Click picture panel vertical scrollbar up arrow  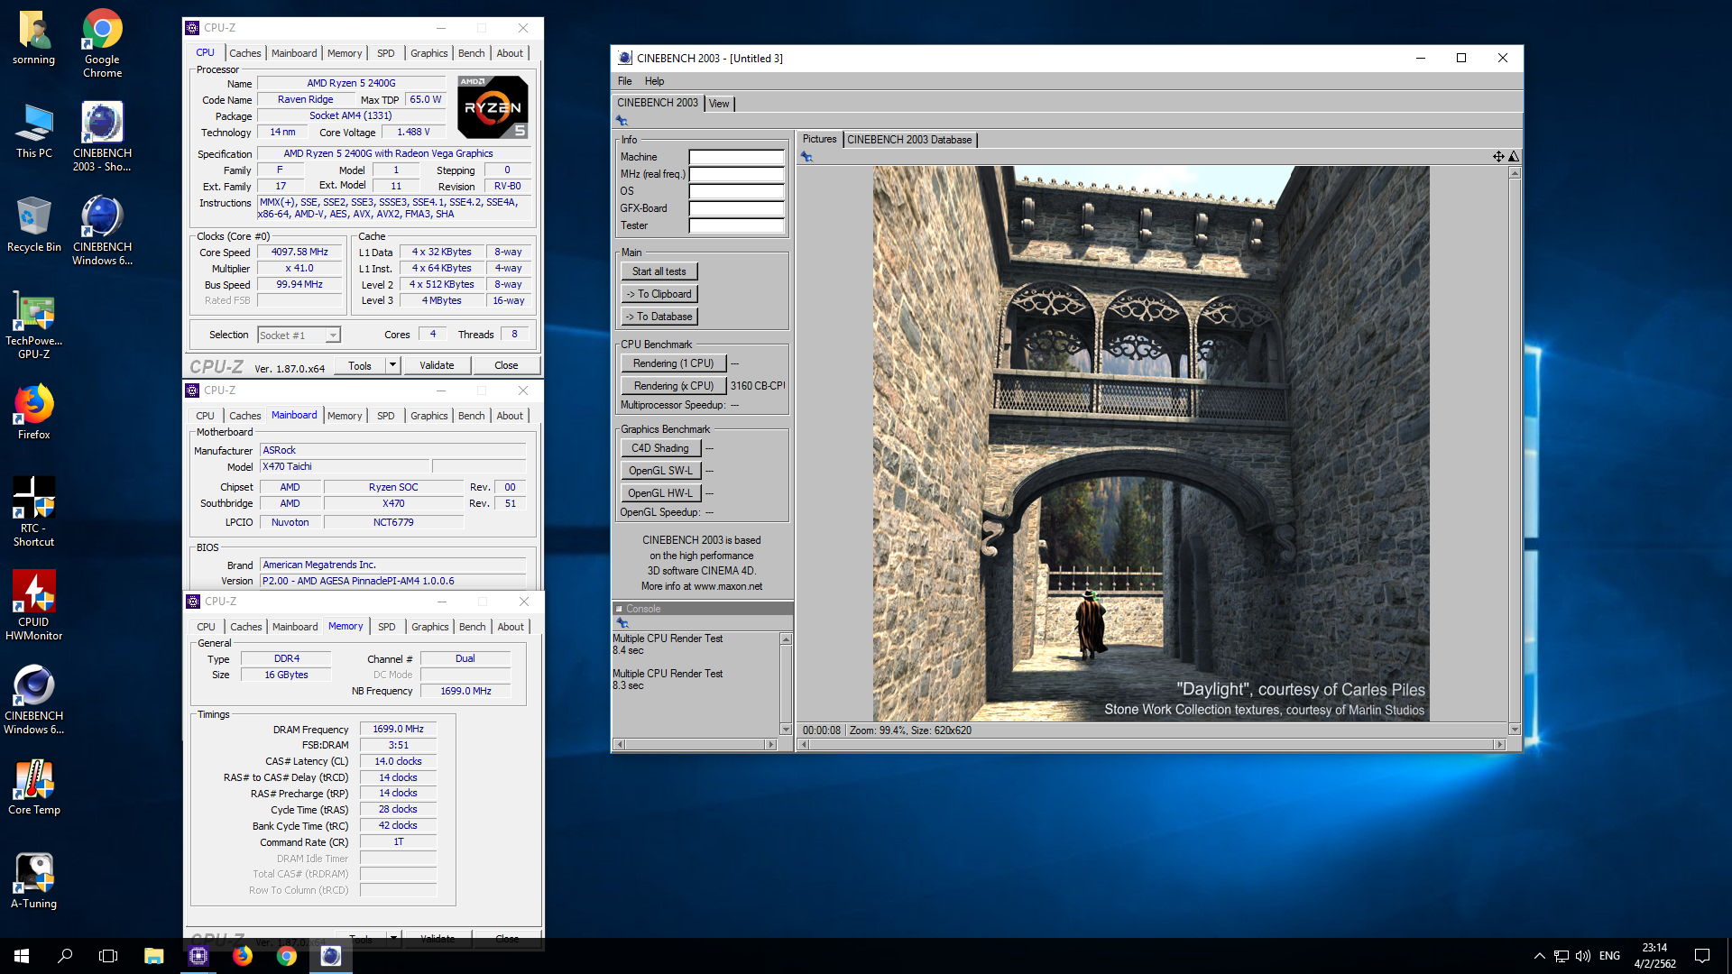[x=1515, y=172]
